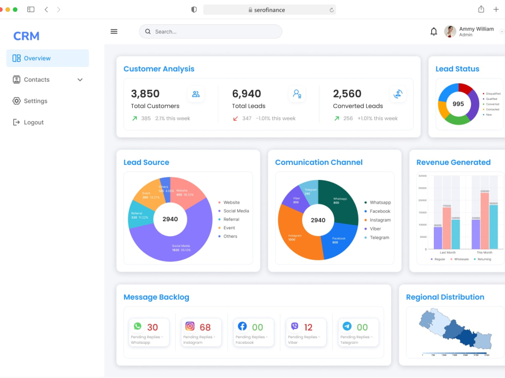
Task: Toggle Regular in Revenue Generated legend
Action: 438,259
